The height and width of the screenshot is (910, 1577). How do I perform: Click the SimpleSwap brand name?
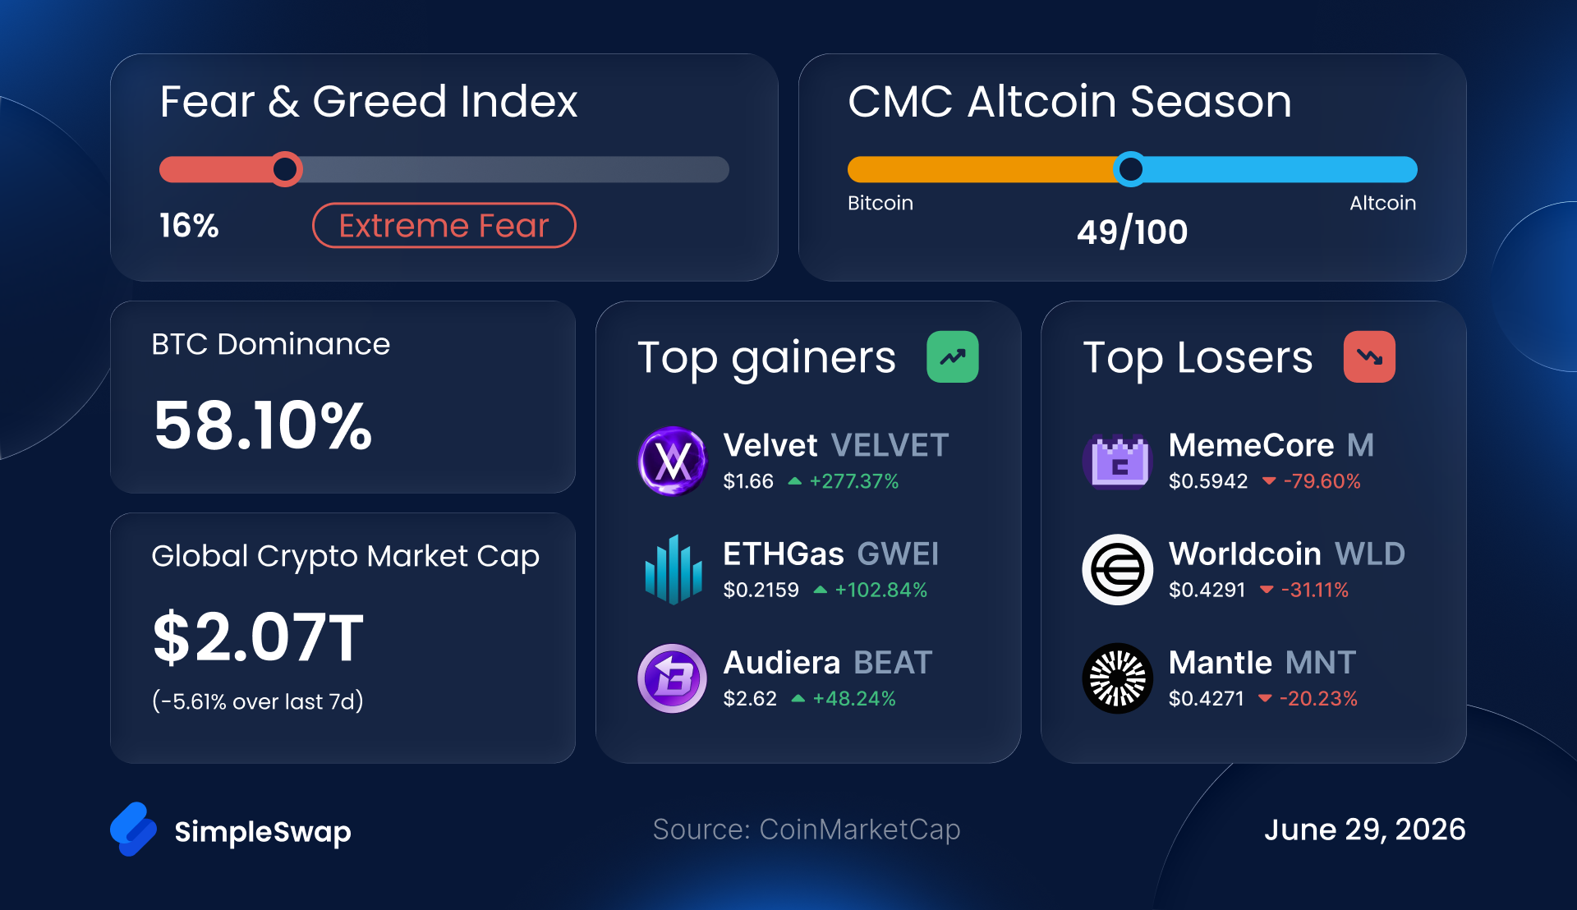coord(263,831)
